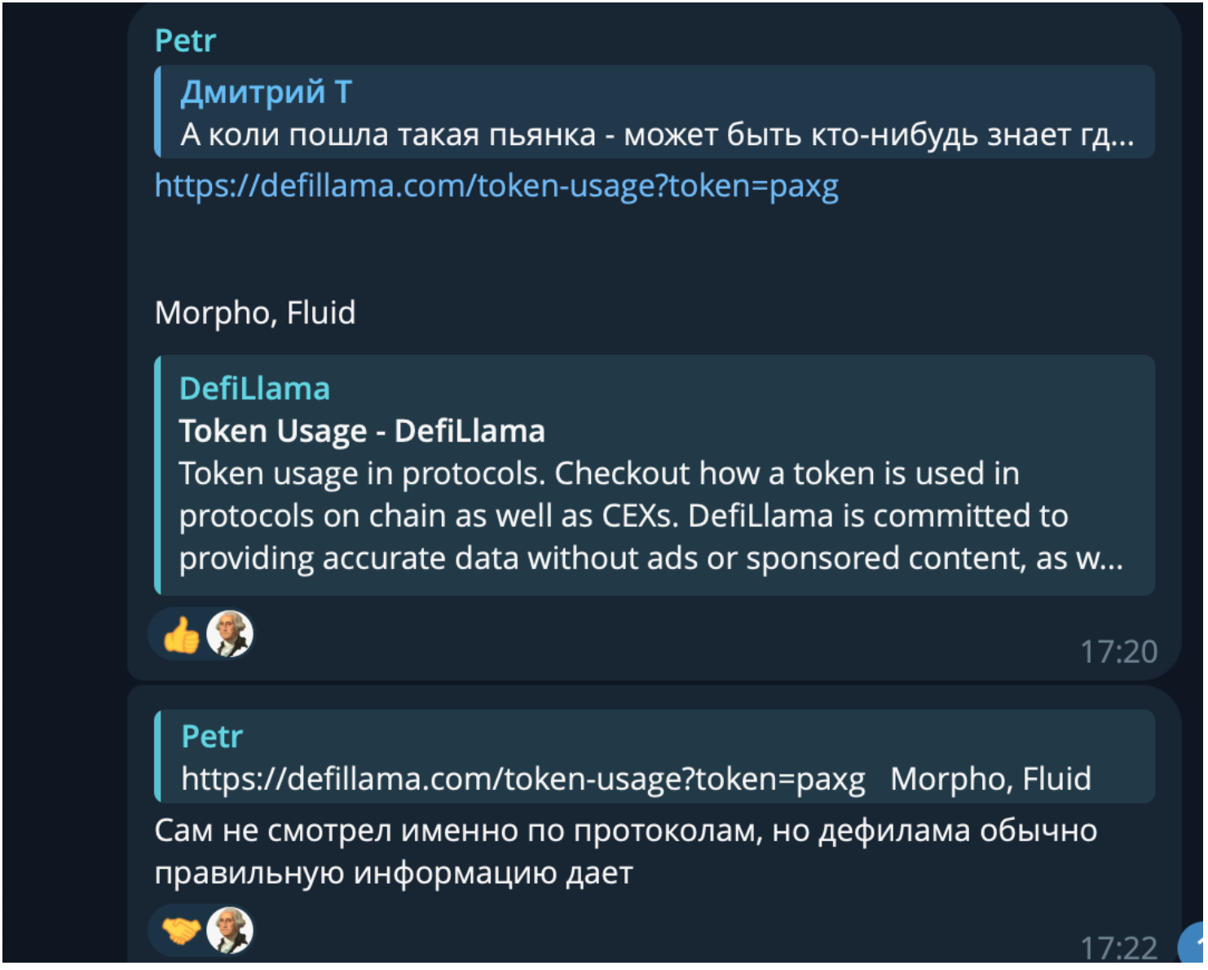
Task: Open Petr's profile from the sender name
Action: [x=185, y=41]
